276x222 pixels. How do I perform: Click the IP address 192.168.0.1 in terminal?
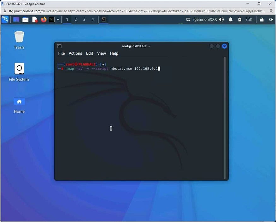[x=146, y=69]
